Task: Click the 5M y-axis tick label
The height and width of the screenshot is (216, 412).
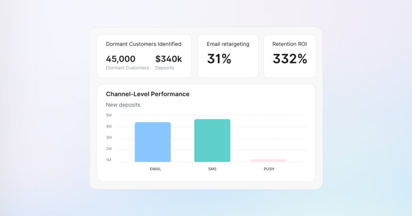Action: point(109,115)
